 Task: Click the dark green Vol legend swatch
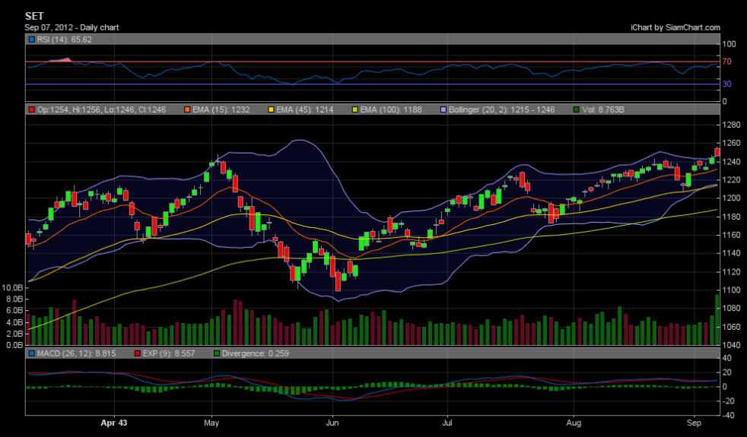(x=576, y=109)
